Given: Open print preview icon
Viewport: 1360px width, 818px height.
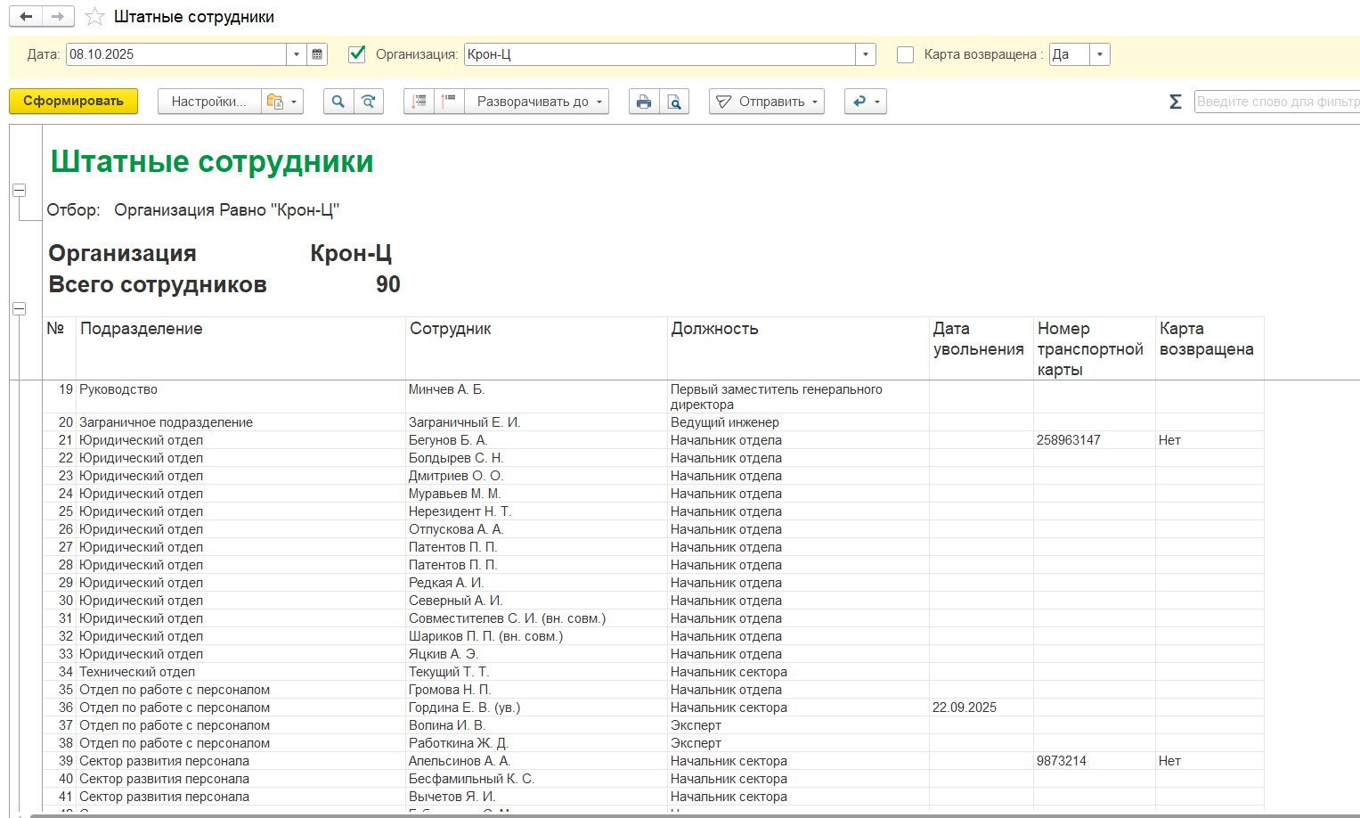Looking at the screenshot, I should (x=674, y=102).
